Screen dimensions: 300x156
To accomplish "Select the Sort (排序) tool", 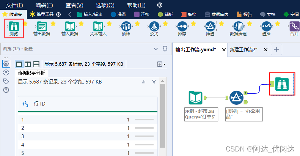I will click(182, 28).
